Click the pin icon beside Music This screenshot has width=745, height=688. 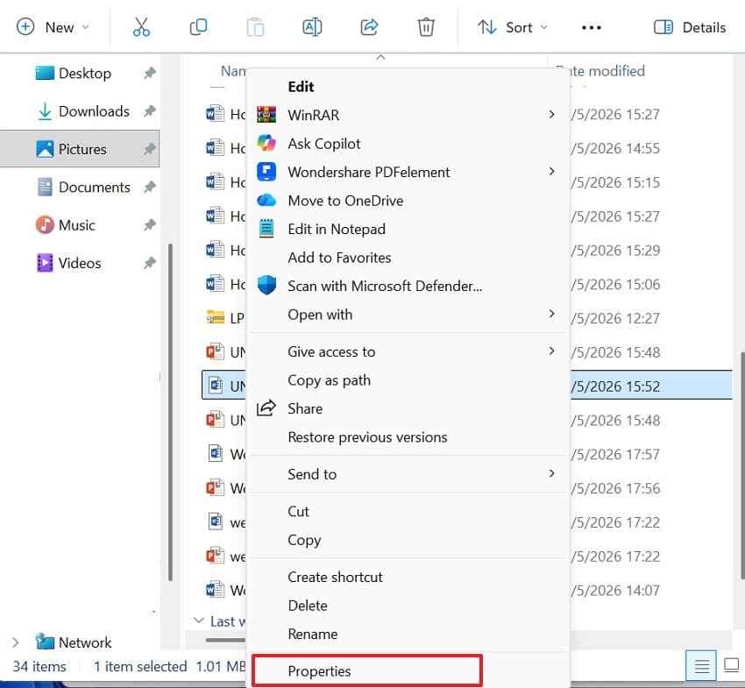tap(150, 224)
